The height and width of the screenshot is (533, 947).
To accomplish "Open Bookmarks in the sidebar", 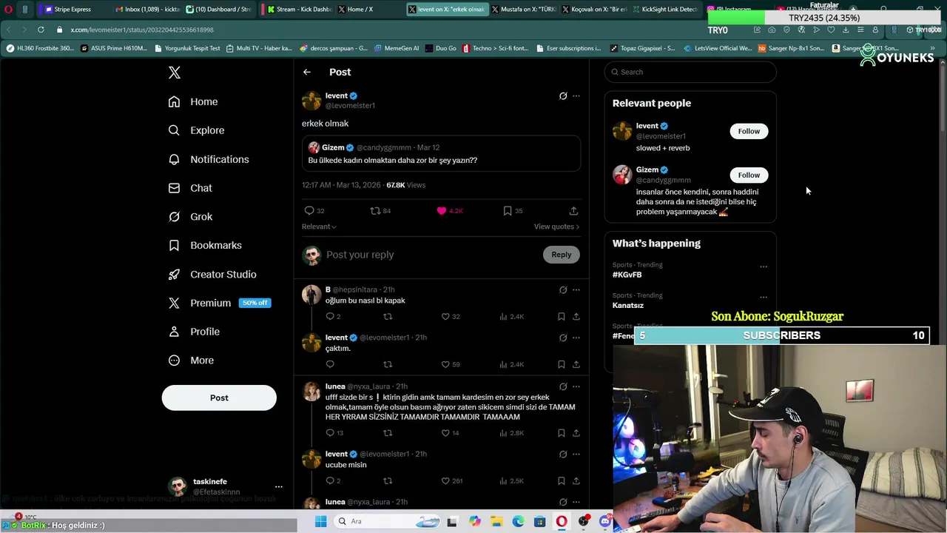I will pos(206,245).
